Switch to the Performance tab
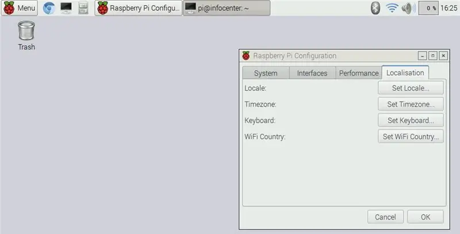Viewport: 460px width, 234px height. [359, 73]
